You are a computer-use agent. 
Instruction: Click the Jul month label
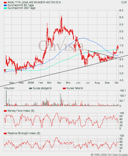click(88, 83)
